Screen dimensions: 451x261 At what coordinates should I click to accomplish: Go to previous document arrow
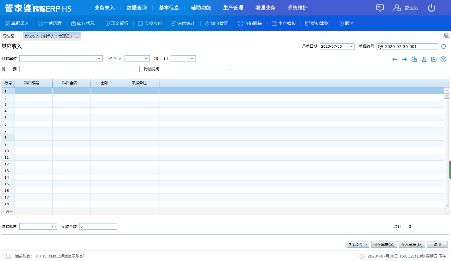(395, 59)
